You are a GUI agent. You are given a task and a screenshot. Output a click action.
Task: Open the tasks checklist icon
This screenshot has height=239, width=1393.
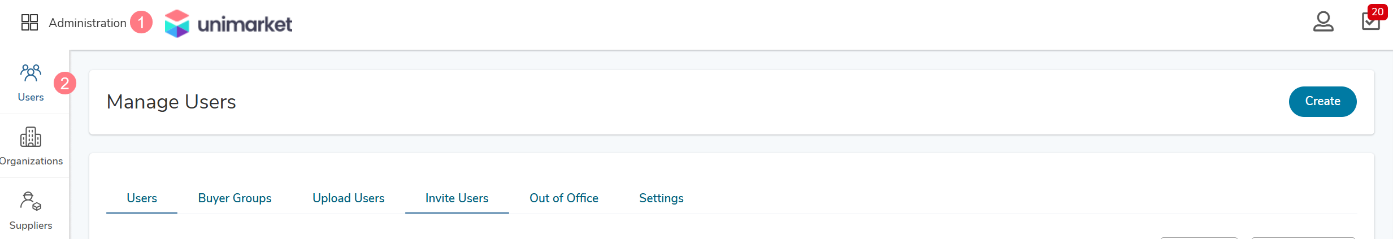1370,23
